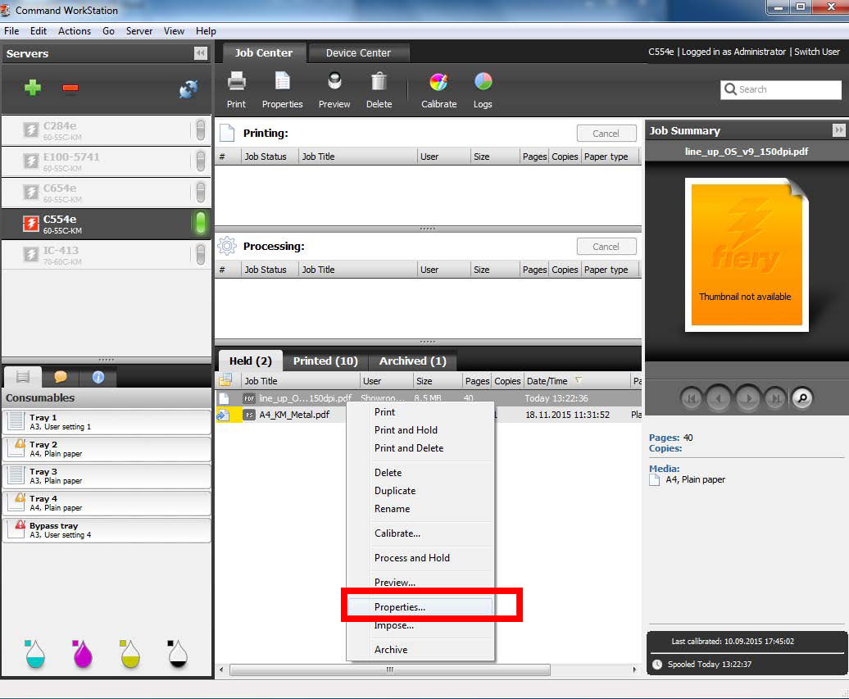Click the magnifier icon under thumbnail
The height and width of the screenshot is (699, 849).
point(802,398)
